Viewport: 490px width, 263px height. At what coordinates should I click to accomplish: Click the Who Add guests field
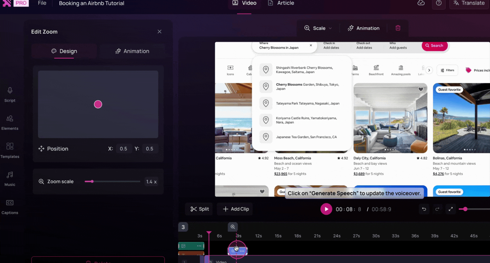tap(398, 46)
